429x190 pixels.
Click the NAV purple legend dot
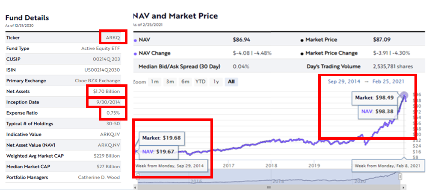coord(135,40)
